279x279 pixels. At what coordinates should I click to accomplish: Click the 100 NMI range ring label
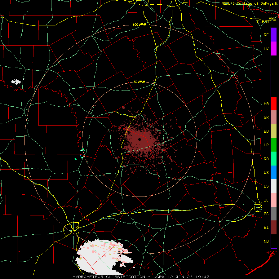[x=139, y=24]
